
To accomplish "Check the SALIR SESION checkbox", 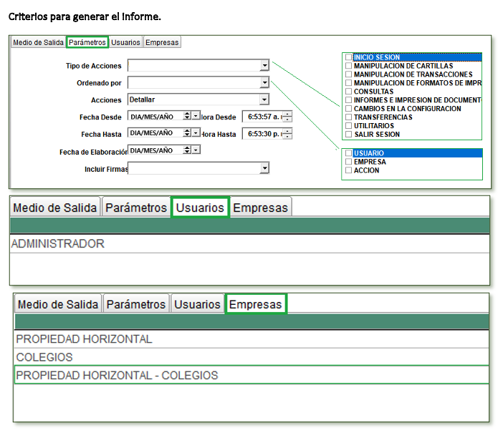I will [x=349, y=135].
